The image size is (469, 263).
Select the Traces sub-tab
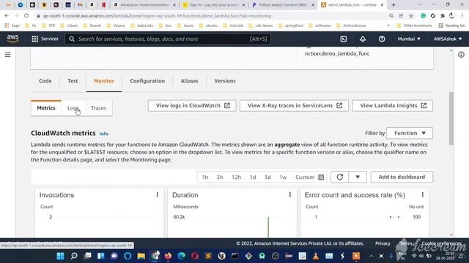(x=98, y=108)
